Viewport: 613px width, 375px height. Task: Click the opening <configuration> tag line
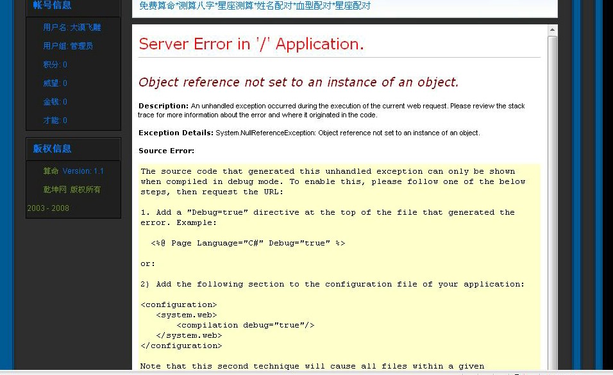tap(179, 304)
